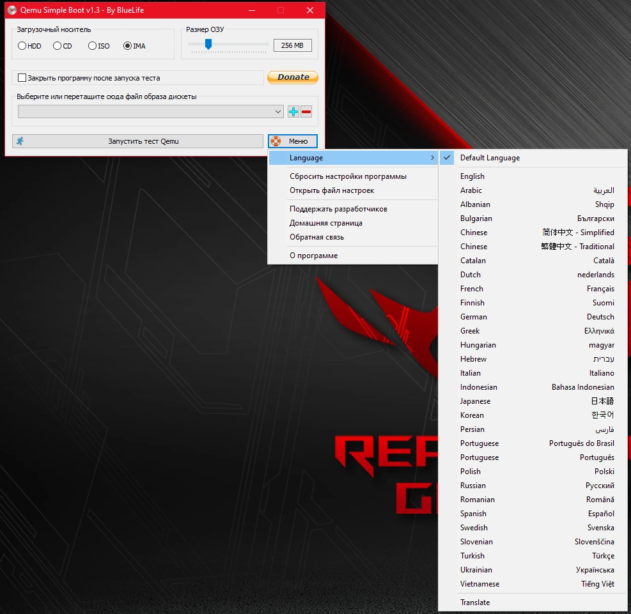Select Finnish Suomi language
The height and width of the screenshot is (614, 631).
click(533, 303)
